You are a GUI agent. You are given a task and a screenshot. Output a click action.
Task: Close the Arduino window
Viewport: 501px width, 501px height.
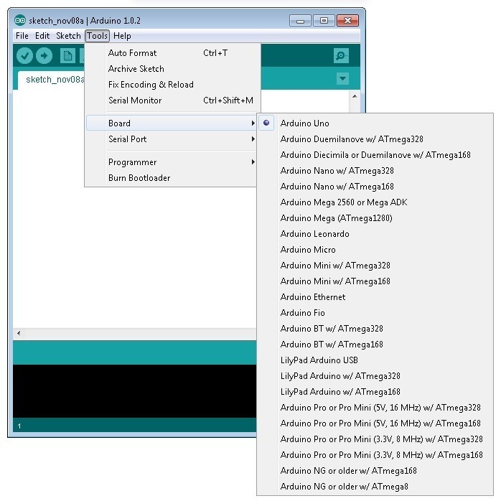[347, 21]
